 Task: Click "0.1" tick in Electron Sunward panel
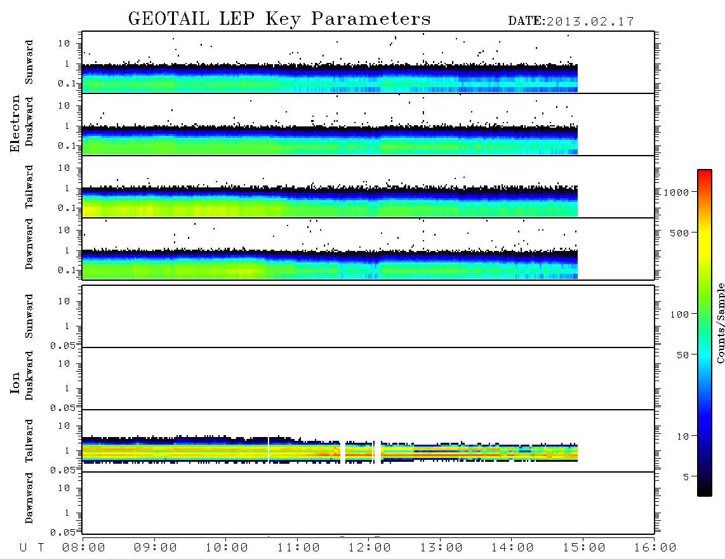[x=67, y=84]
